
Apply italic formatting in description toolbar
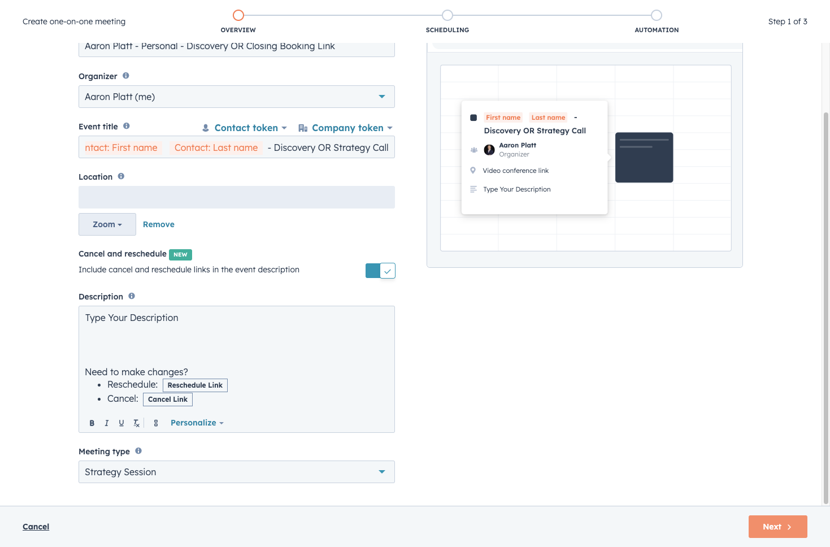107,423
